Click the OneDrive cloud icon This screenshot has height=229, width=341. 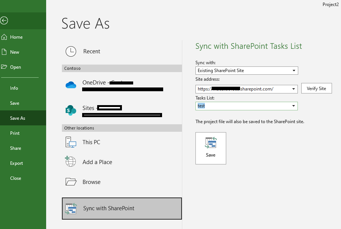point(71,85)
